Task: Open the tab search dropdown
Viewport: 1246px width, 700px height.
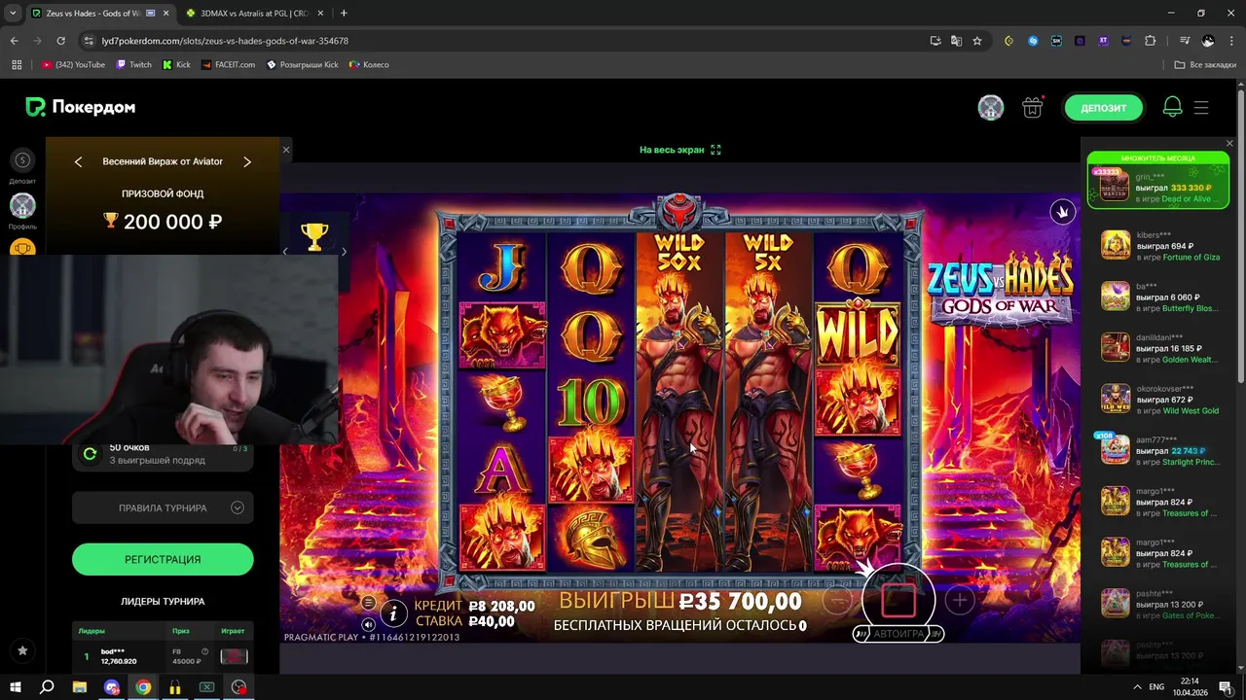Action: point(13,14)
